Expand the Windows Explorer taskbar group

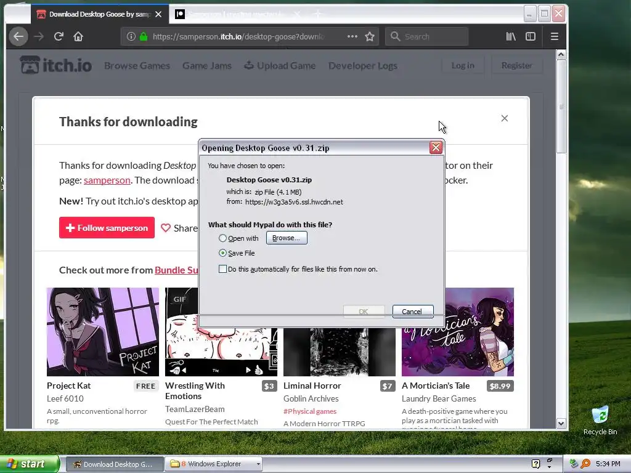pos(258,464)
